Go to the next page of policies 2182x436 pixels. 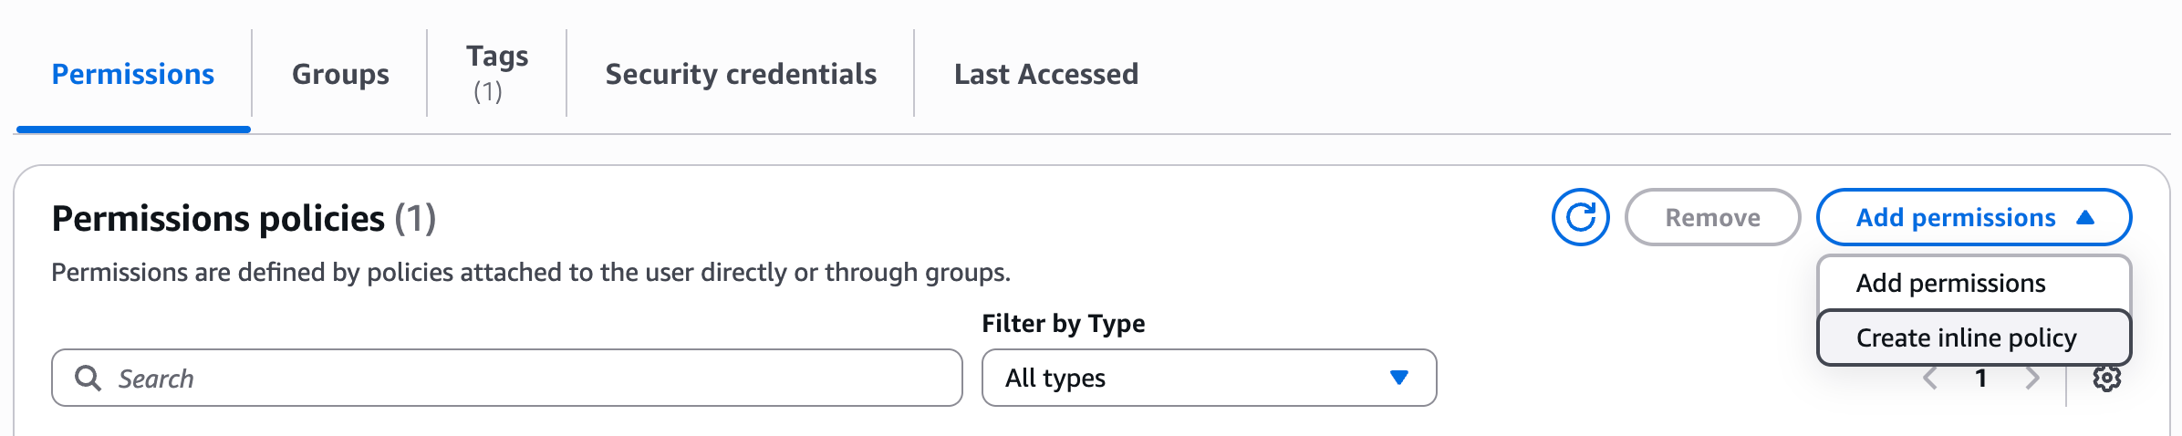point(2032,379)
